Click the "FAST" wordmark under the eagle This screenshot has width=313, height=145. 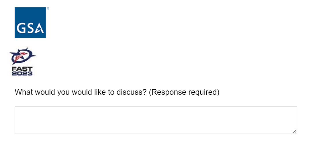click(22, 69)
